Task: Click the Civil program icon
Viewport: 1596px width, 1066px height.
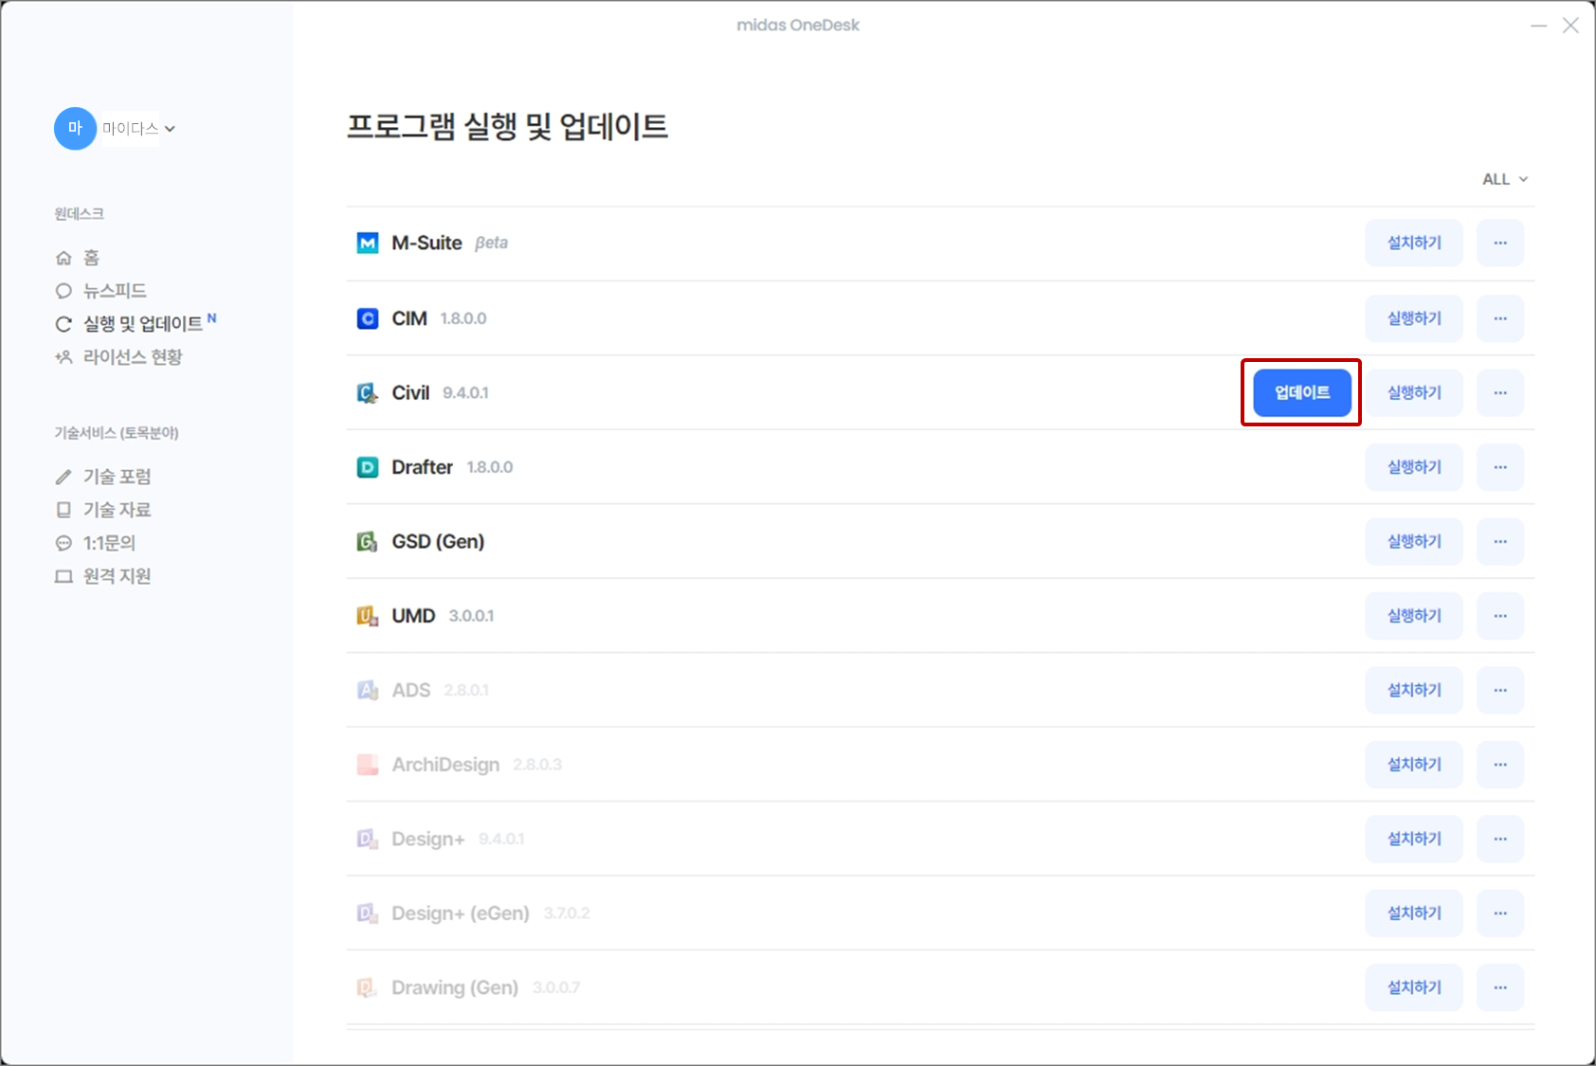Action: click(x=368, y=393)
